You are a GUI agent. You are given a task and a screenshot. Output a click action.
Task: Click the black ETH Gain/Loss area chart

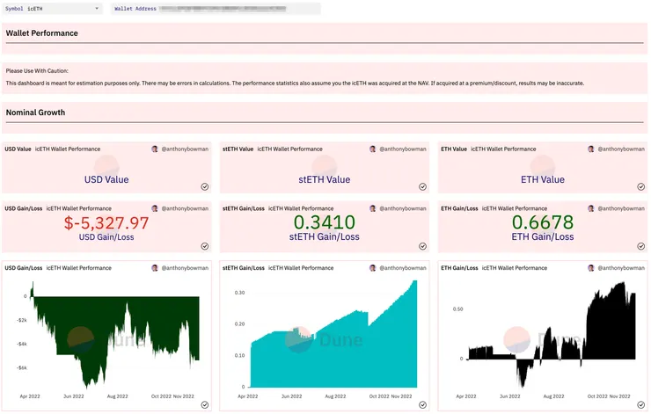(x=552, y=334)
